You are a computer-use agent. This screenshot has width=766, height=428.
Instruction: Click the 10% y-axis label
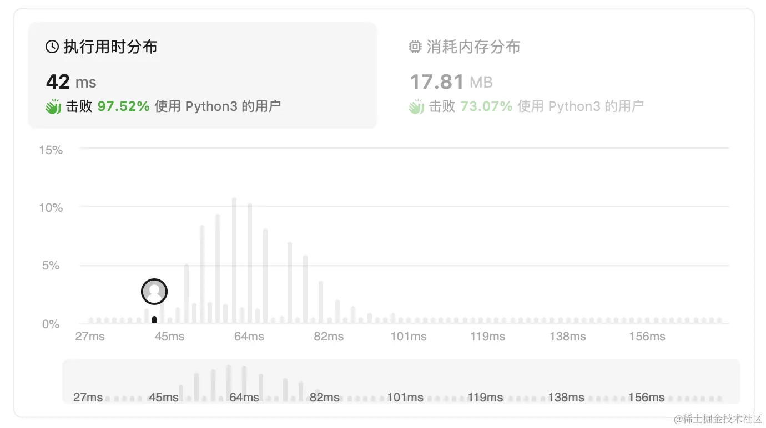[51, 208]
